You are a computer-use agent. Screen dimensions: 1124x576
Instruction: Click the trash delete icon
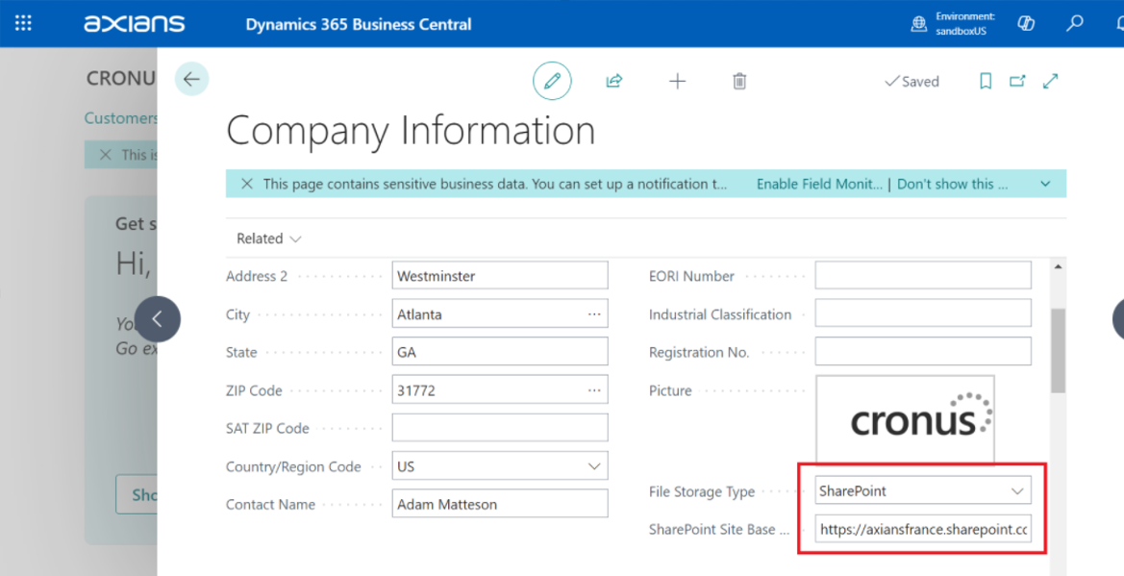739,82
